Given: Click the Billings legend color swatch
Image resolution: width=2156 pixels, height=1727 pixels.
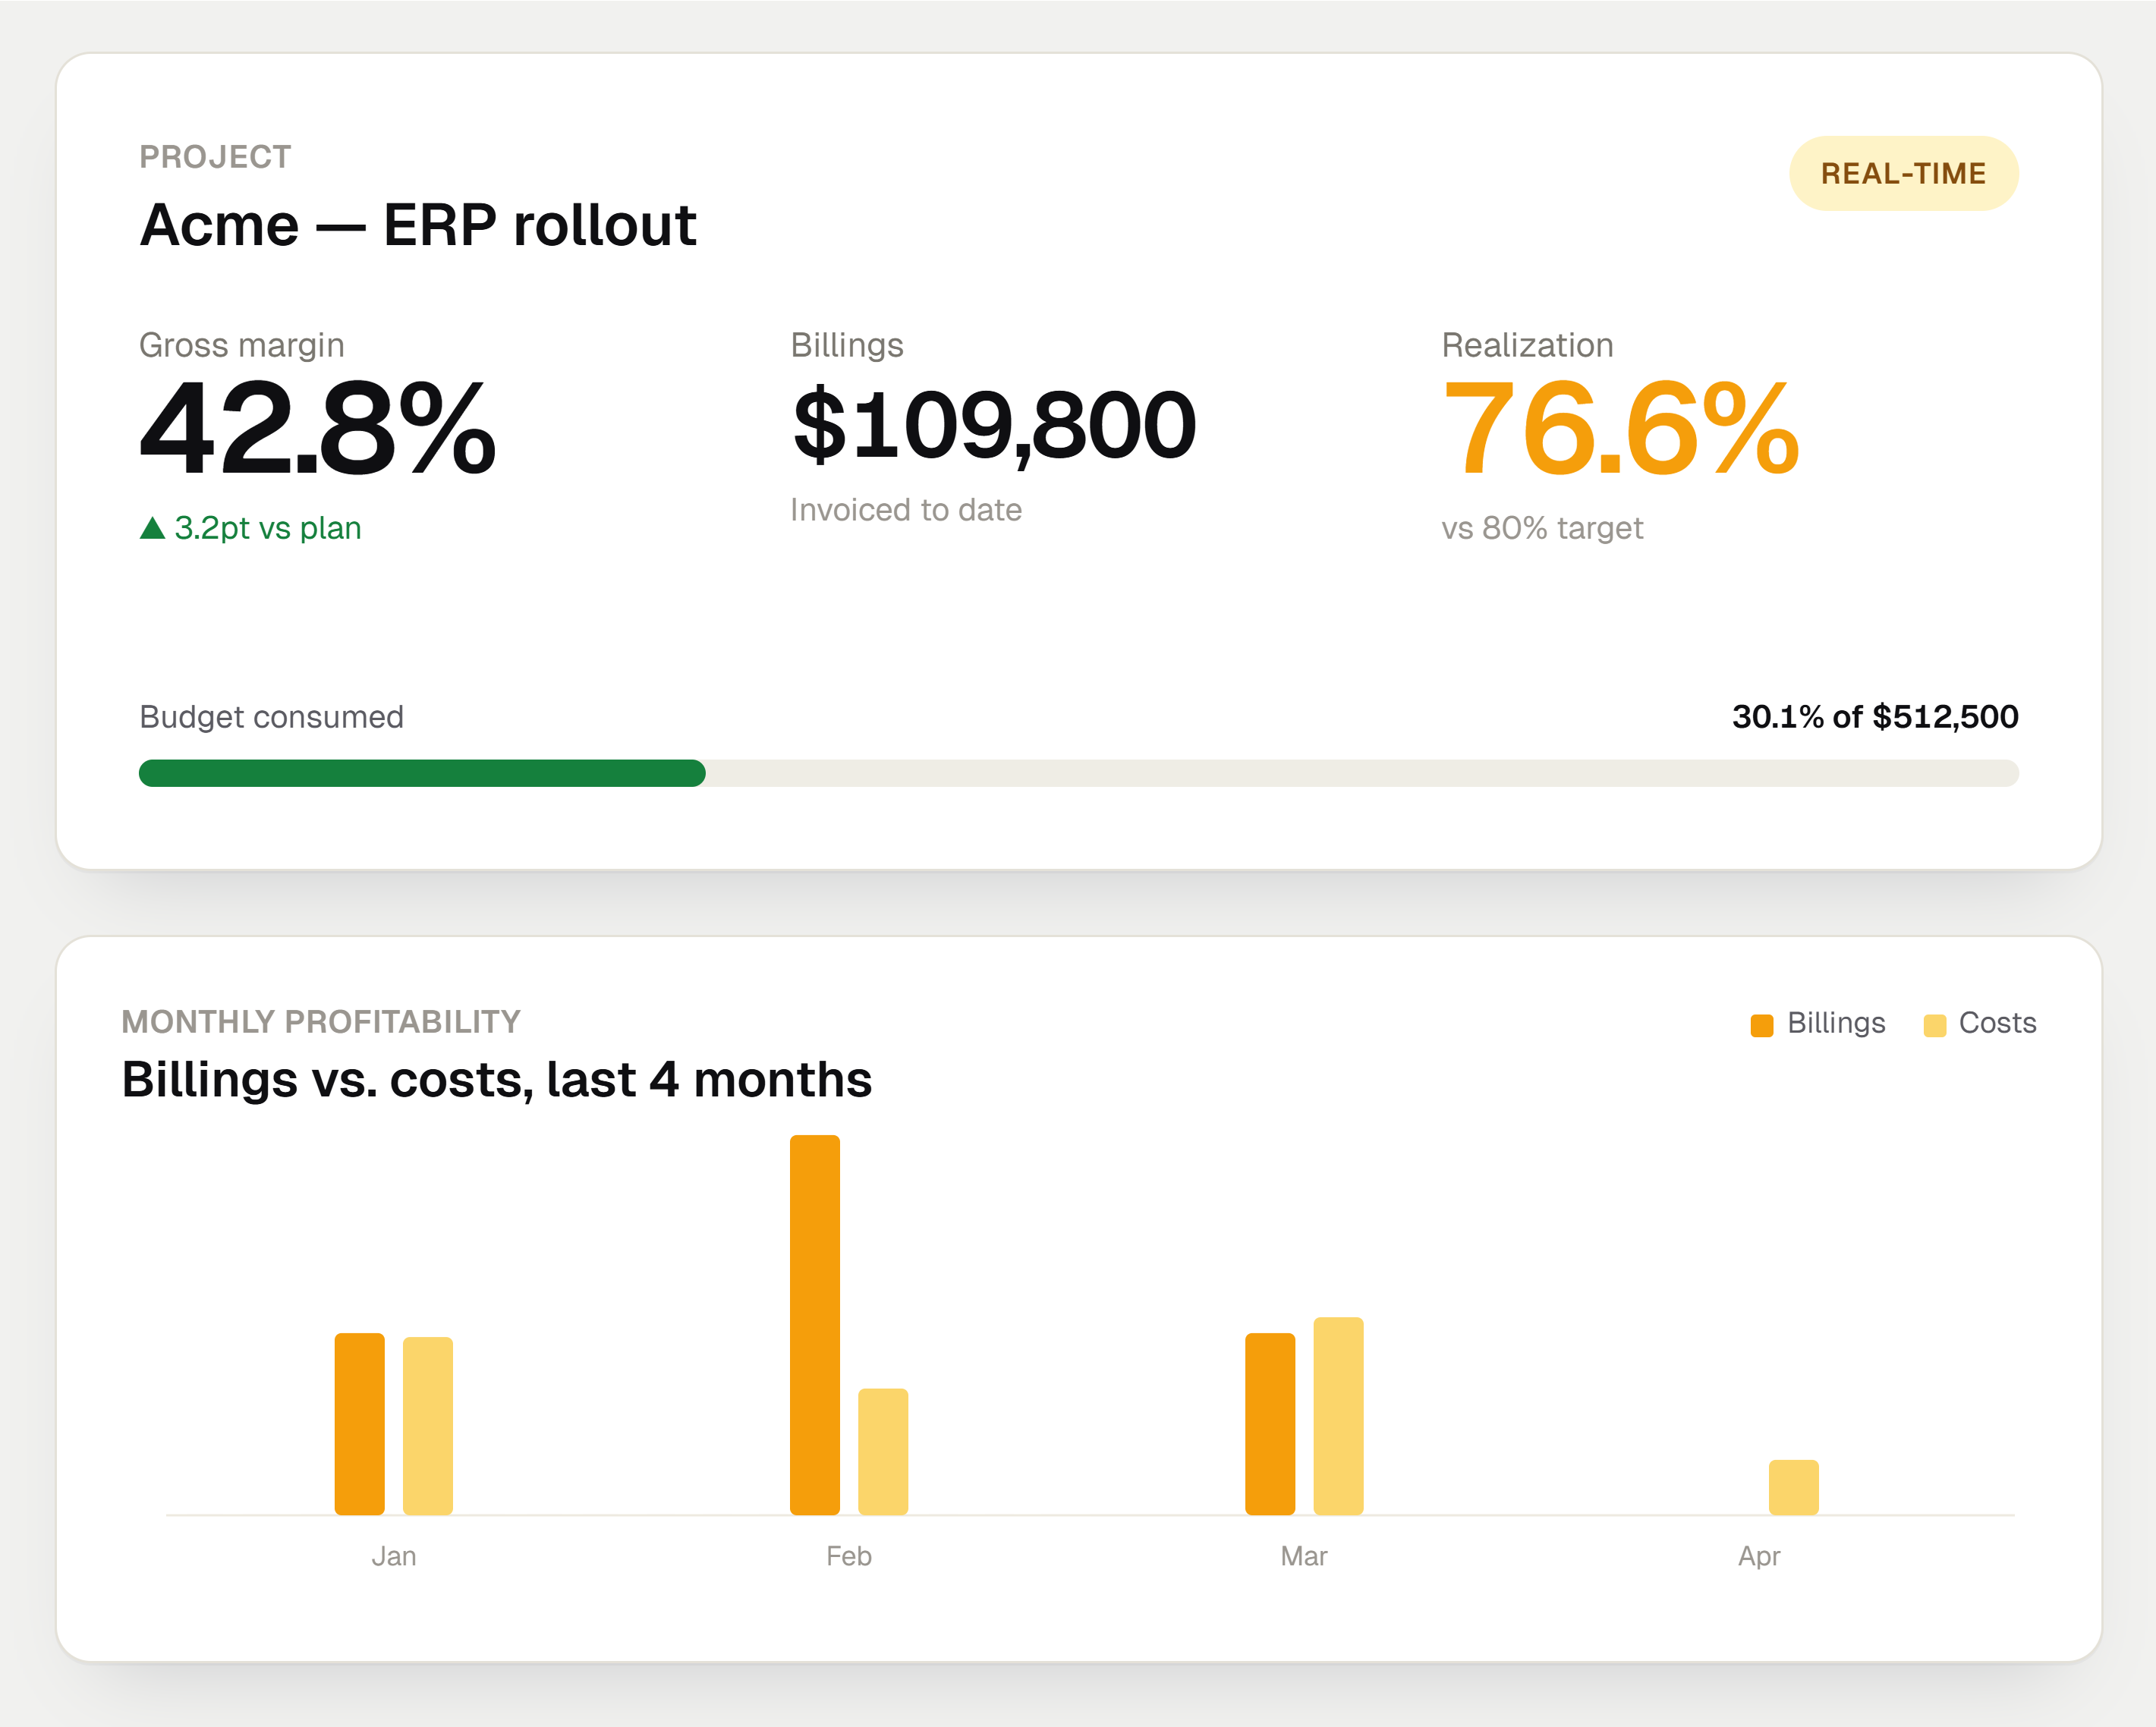Looking at the screenshot, I should click(x=1762, y=1025).
